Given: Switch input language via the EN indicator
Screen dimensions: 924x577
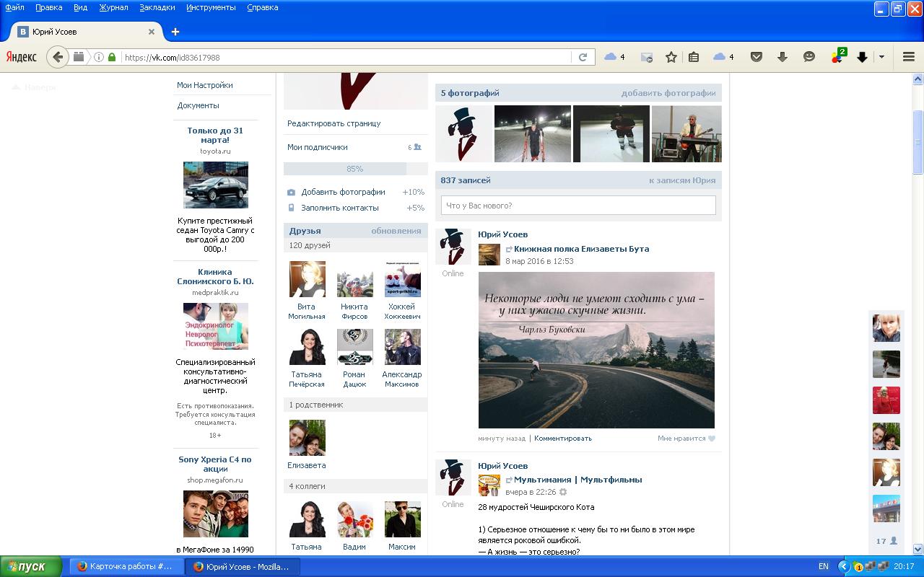Looking at the screenshot, I should (824, 567).
